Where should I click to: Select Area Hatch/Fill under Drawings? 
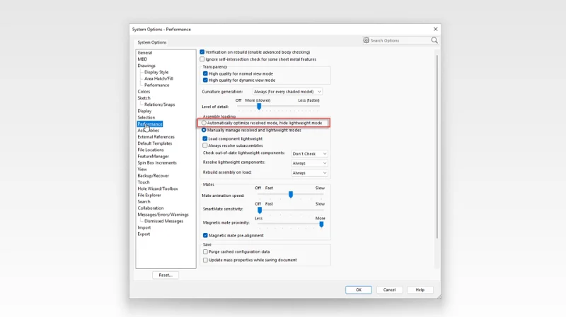(x=158, y=78)
